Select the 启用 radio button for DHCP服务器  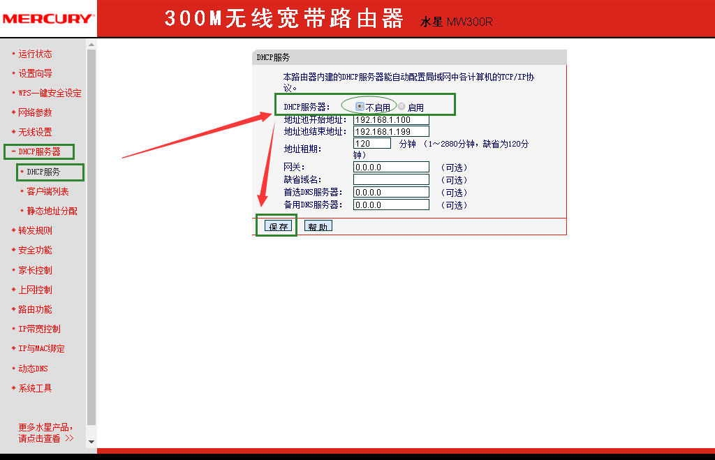coord(401,107)
